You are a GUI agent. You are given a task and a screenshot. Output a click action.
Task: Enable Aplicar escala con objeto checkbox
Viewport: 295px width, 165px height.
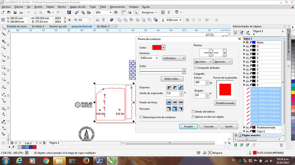click(193, 117)
